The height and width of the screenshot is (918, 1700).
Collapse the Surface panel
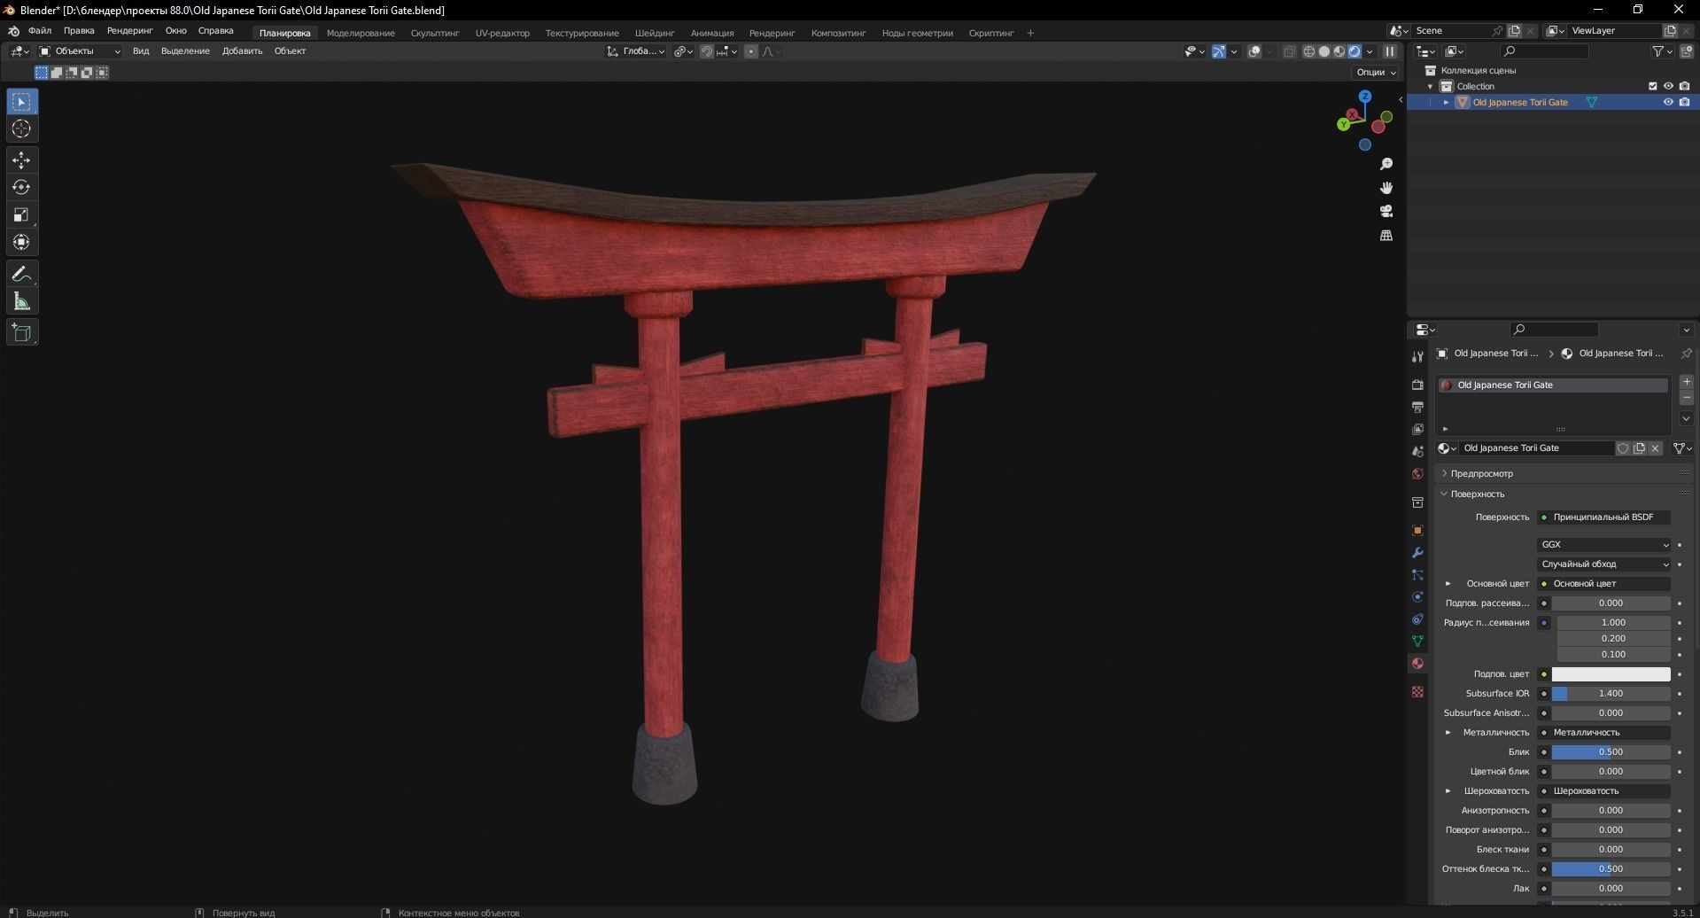pos(1444,494)
